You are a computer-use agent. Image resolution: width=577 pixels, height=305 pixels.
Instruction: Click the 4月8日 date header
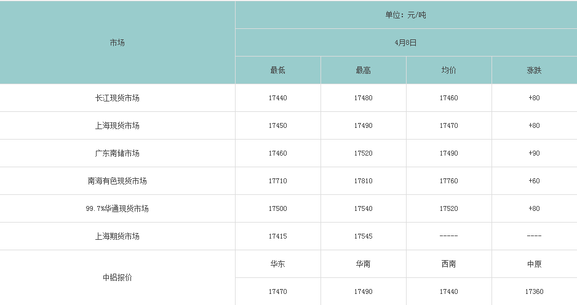(x=405, y=42)
